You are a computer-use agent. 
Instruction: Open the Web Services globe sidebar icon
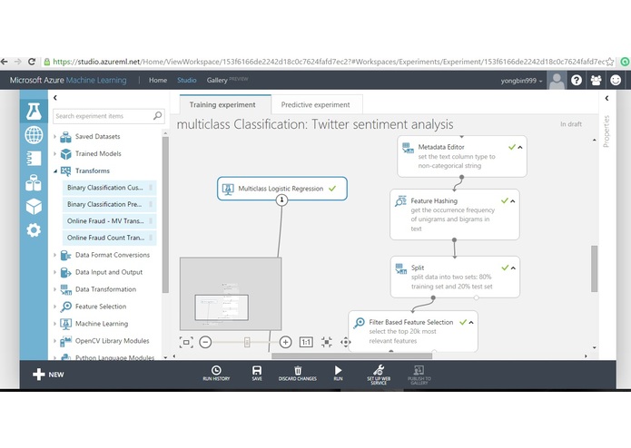pos(34,135)
